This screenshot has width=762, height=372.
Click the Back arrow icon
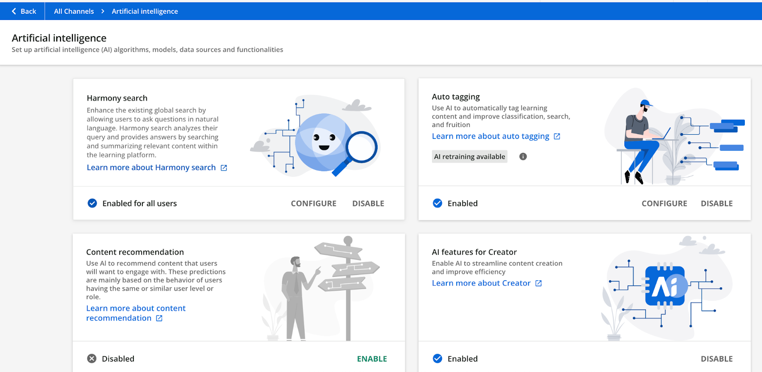(14, 11)
